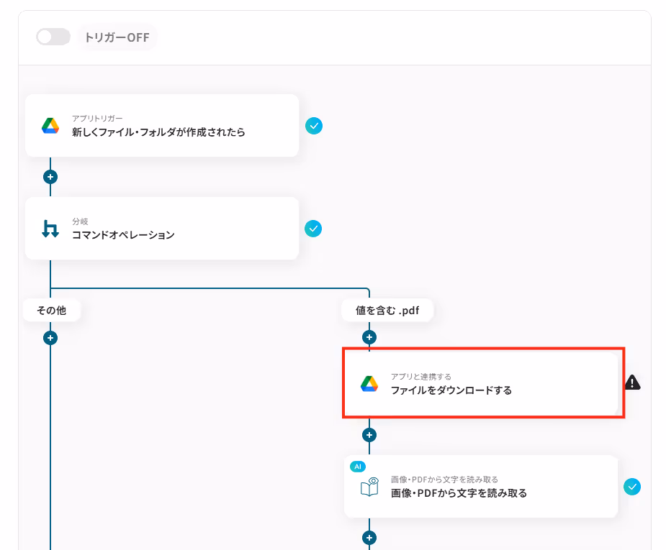The height and width of the screenshot is (550, 666).
Task: Click the branch icon in コマンドオペレーション card
Action: (50, 229)
